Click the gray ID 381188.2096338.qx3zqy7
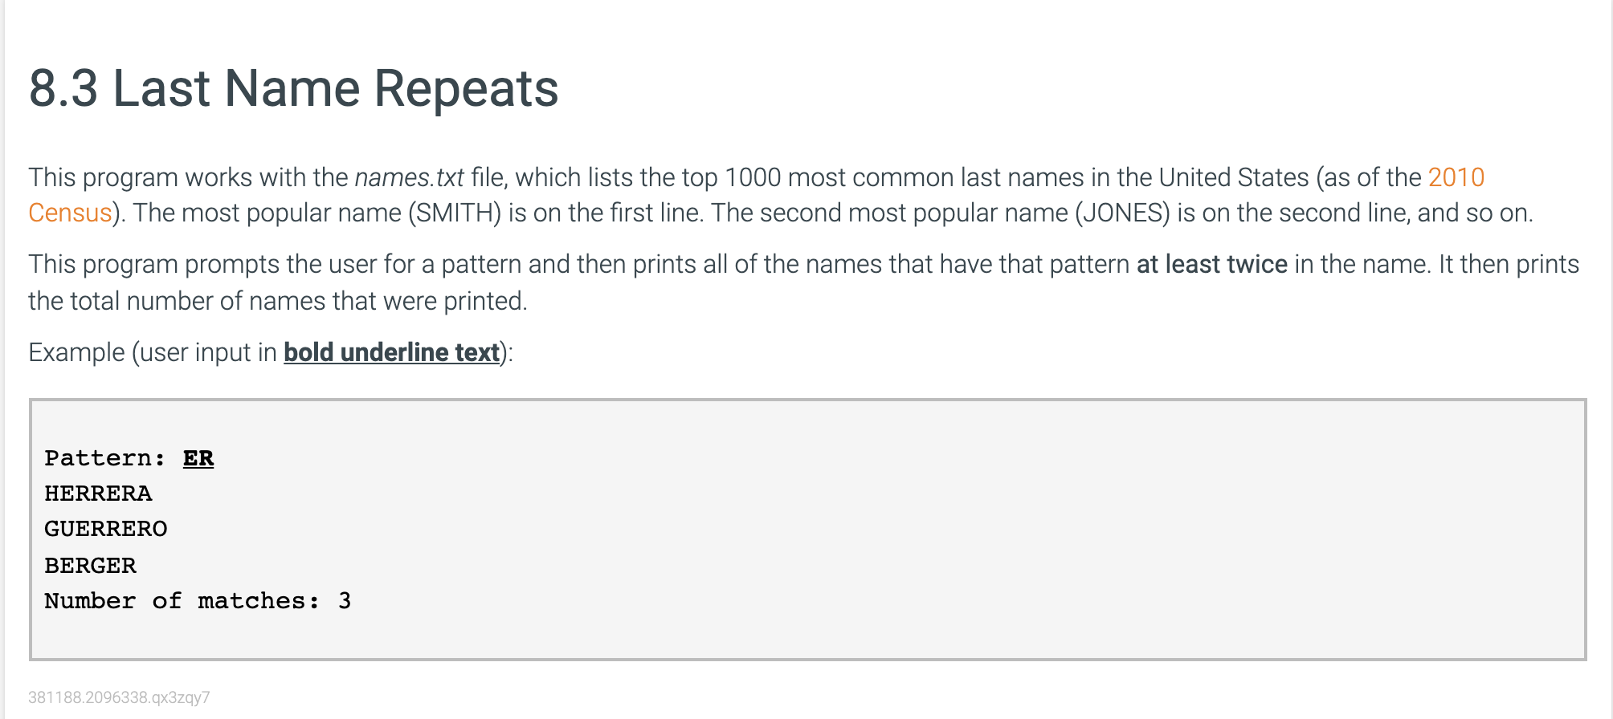Image resolution: width=1613 pixels, height=719 pixels. tap(119, 697)
